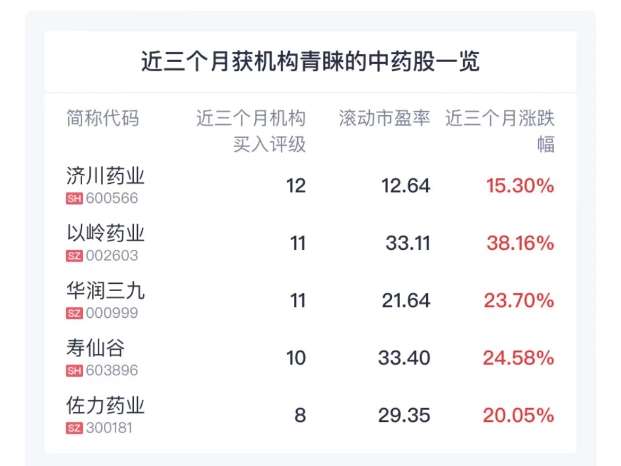Viewport: 621px width, 466px height.
Task: Click the 38.16% change value for 以岭药业
Action: [x=520, y=243]
